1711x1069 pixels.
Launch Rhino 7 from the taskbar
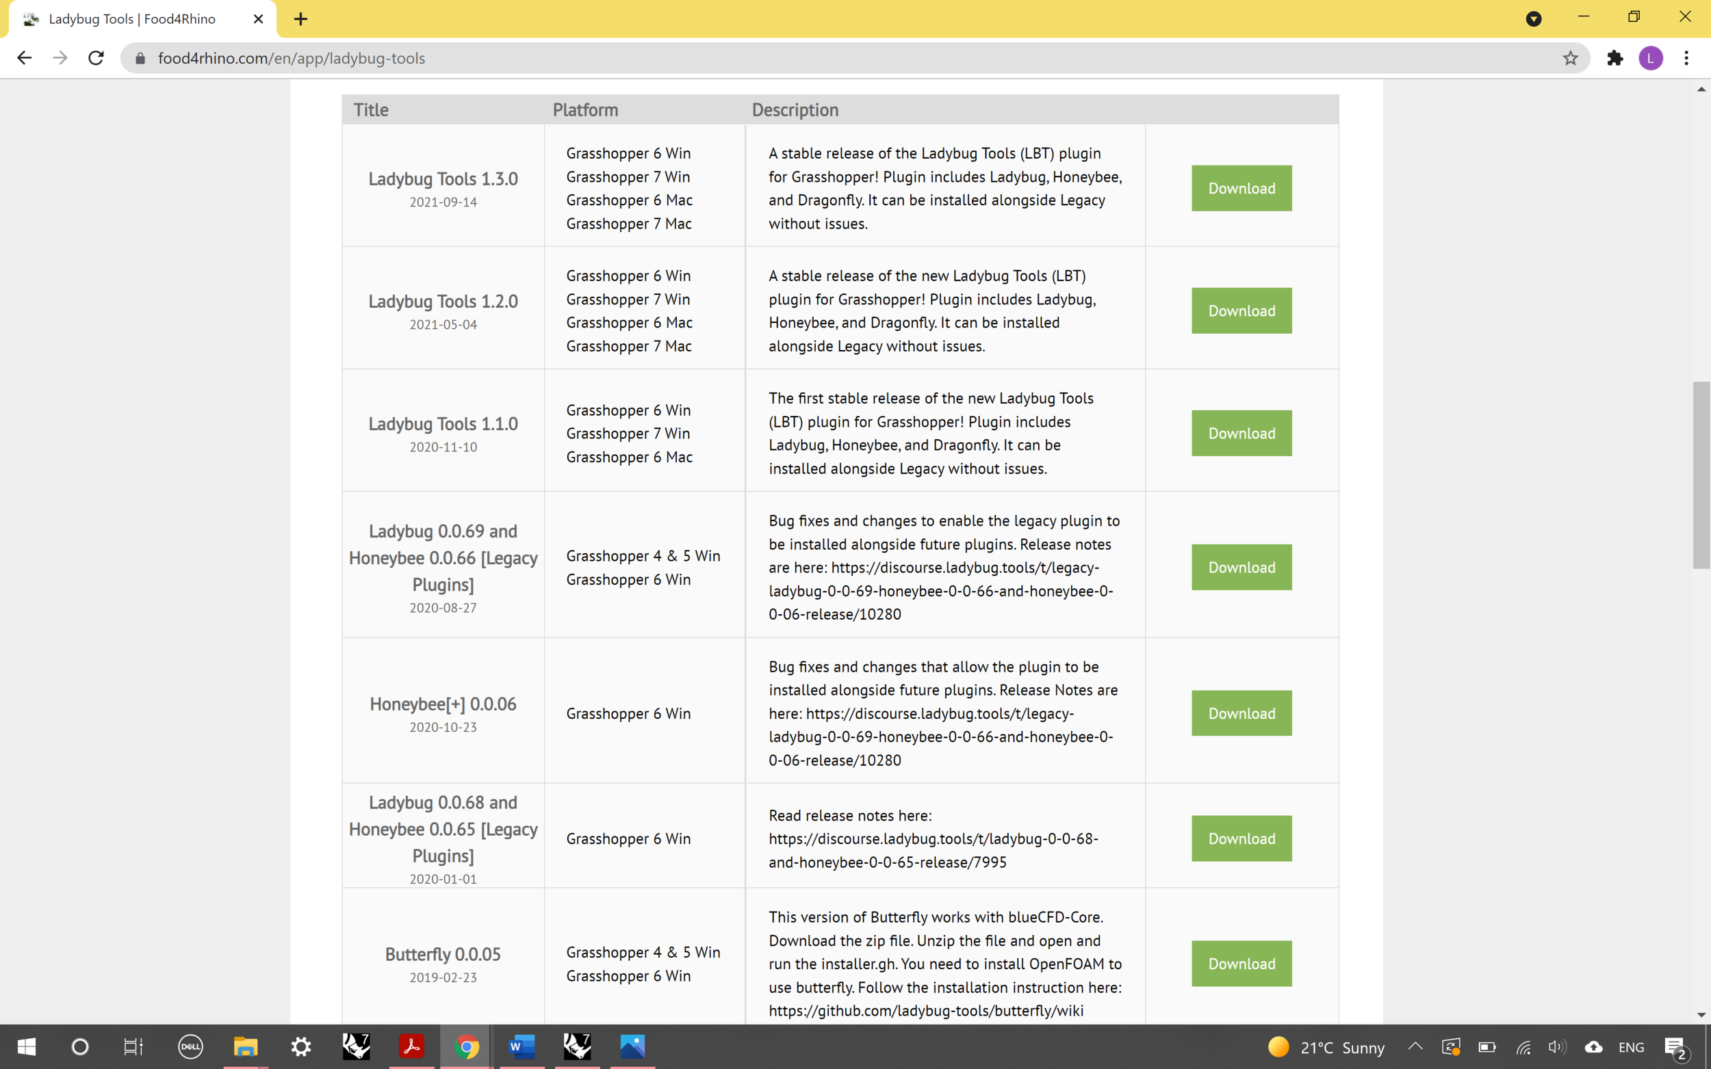pos(356,1047)
